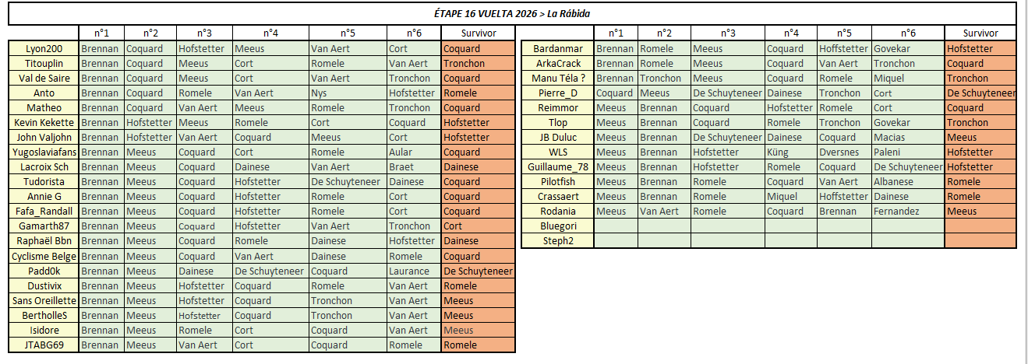Select the empty Steph2 Survivor cell

[x=980, y=241]
